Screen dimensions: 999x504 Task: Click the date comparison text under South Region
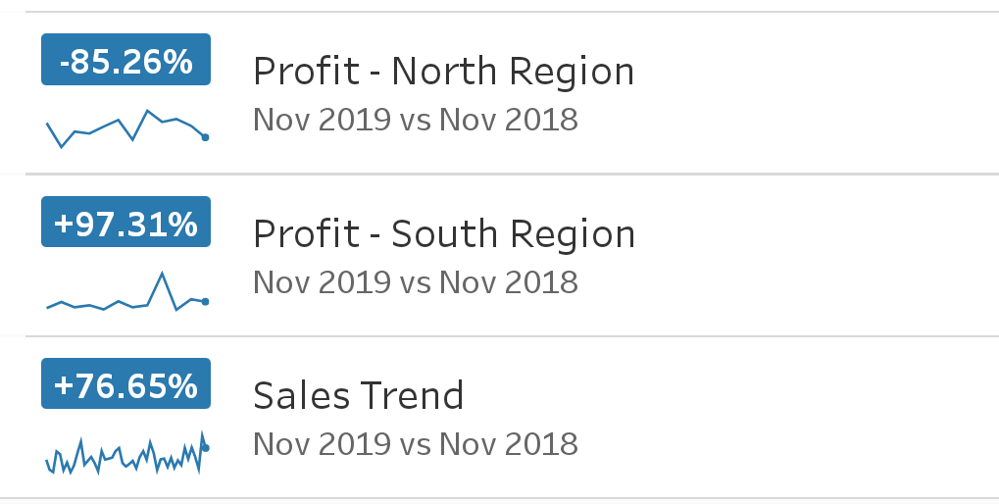click(x=415, y=281)
